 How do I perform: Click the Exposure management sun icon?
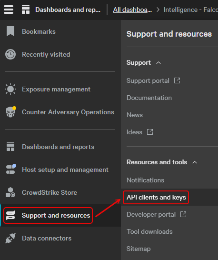tap(10, 89)
